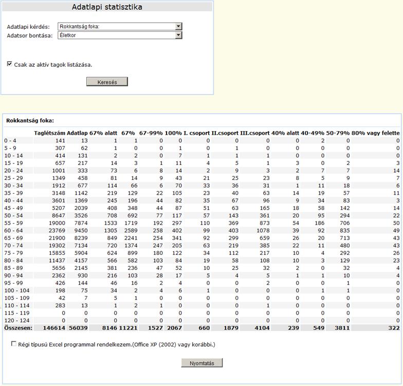The image size is (403, 386).
Task: Click the 'Adatlapi statisztika' heading
Action: 107,7
